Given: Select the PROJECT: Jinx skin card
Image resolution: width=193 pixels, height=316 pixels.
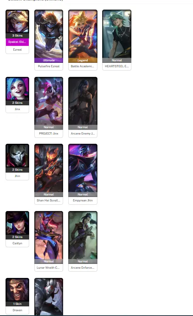Looking at the screenshot, I should pos(49,107).
